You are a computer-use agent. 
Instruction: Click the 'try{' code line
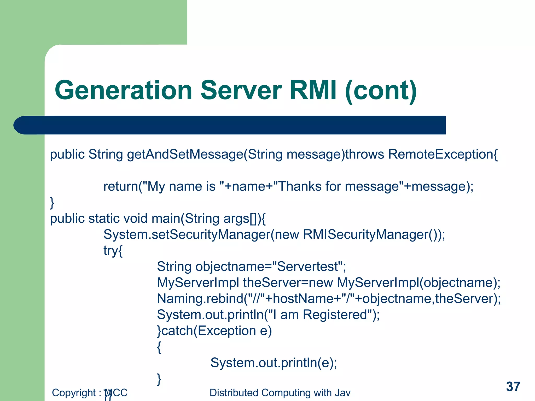pos(113,251)
